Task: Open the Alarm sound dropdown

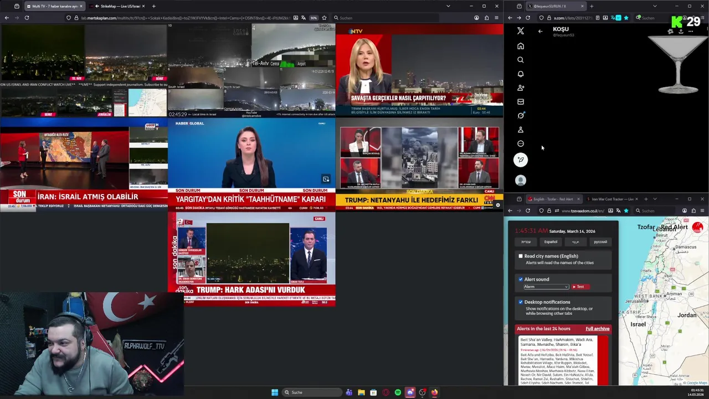Action: pyautogui.click(x=546, y=287)
